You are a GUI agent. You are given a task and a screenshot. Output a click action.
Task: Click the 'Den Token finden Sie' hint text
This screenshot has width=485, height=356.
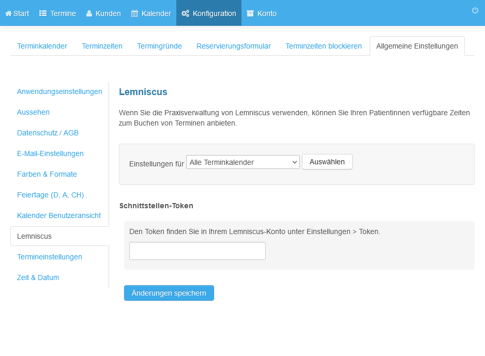point(254,231)
